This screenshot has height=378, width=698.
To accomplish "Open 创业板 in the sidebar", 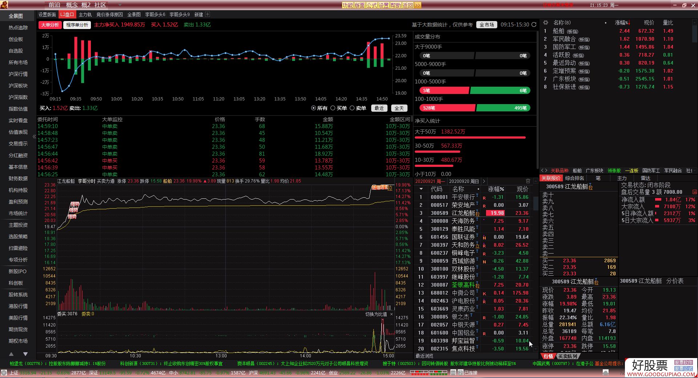I will point(16,39).
